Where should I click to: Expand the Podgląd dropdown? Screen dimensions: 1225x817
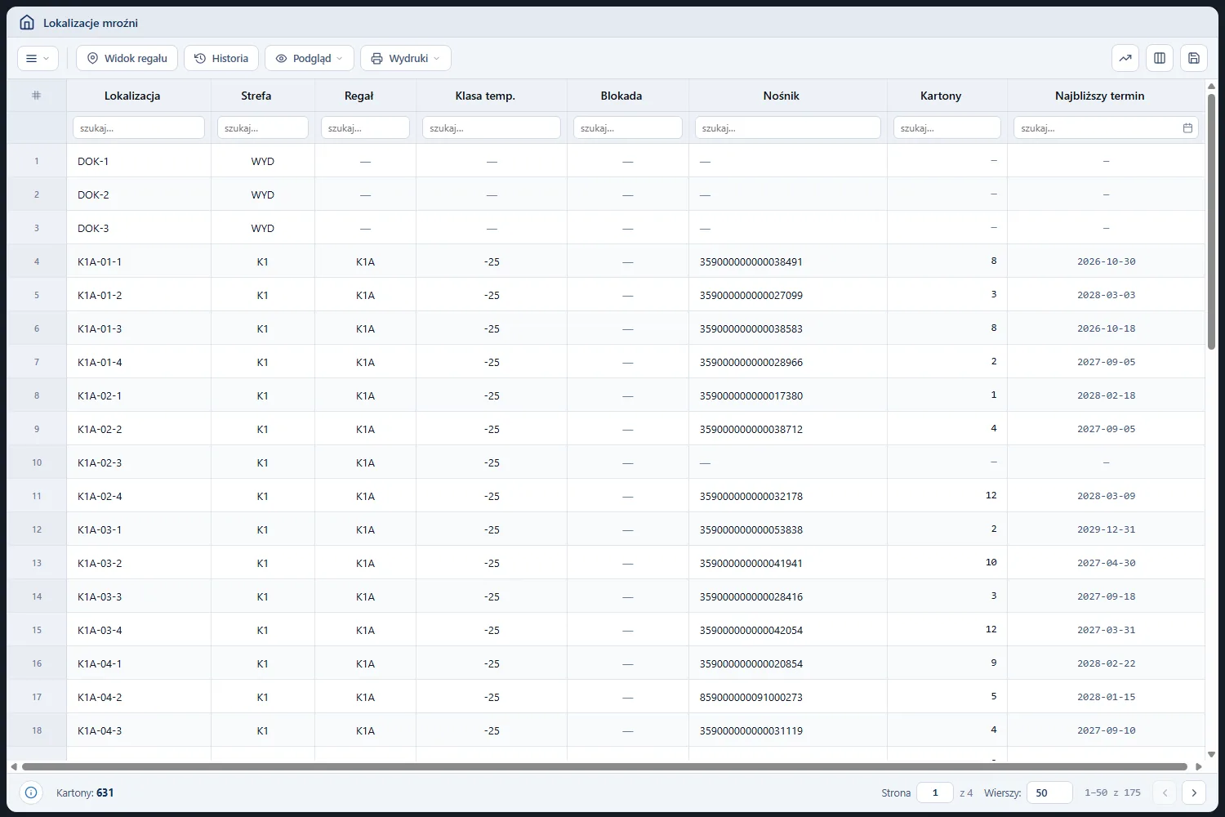point(310,58)
